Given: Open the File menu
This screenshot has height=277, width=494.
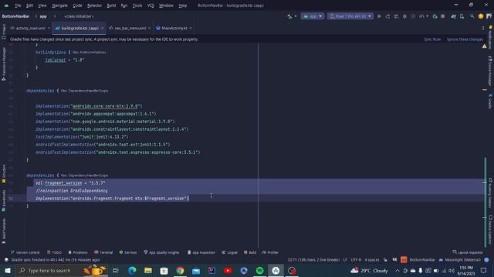Looking at the screenshot, I should pyautogui.click(x=18, y=5).
